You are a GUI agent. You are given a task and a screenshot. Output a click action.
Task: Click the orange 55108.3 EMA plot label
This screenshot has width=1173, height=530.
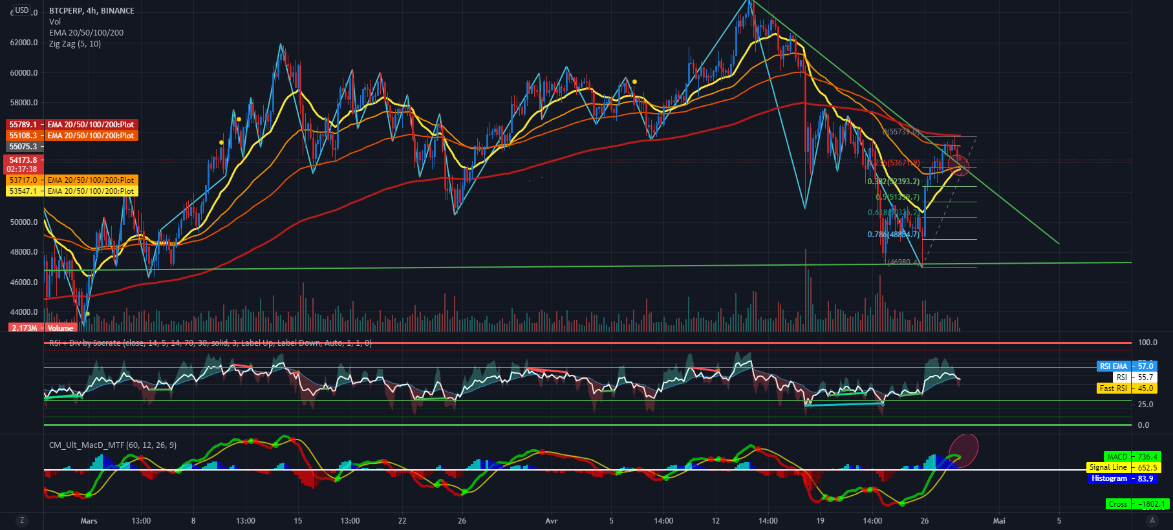(x=72, y=136)
